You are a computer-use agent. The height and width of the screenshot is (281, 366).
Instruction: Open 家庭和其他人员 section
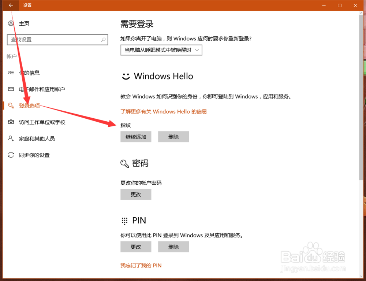[37, 139]
